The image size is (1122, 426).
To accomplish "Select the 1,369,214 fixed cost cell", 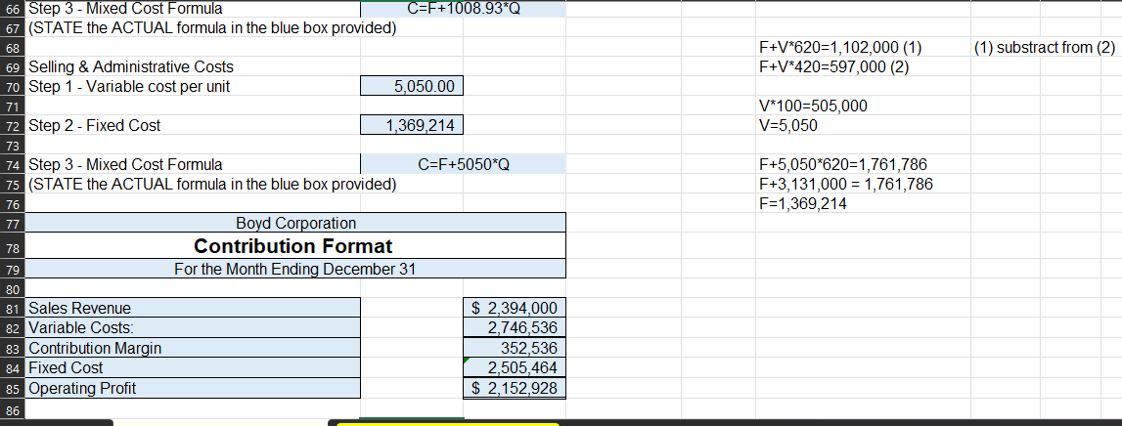I will coord(412,126).
